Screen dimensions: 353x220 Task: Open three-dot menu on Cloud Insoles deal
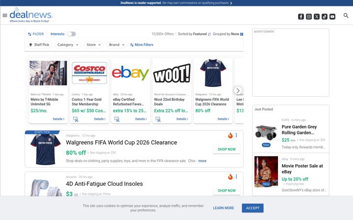(x=236, y=176)
